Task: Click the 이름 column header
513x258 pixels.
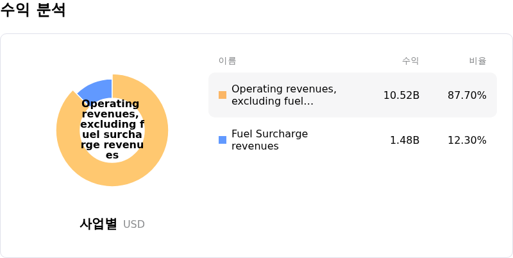Action: [x=228, y=61]
